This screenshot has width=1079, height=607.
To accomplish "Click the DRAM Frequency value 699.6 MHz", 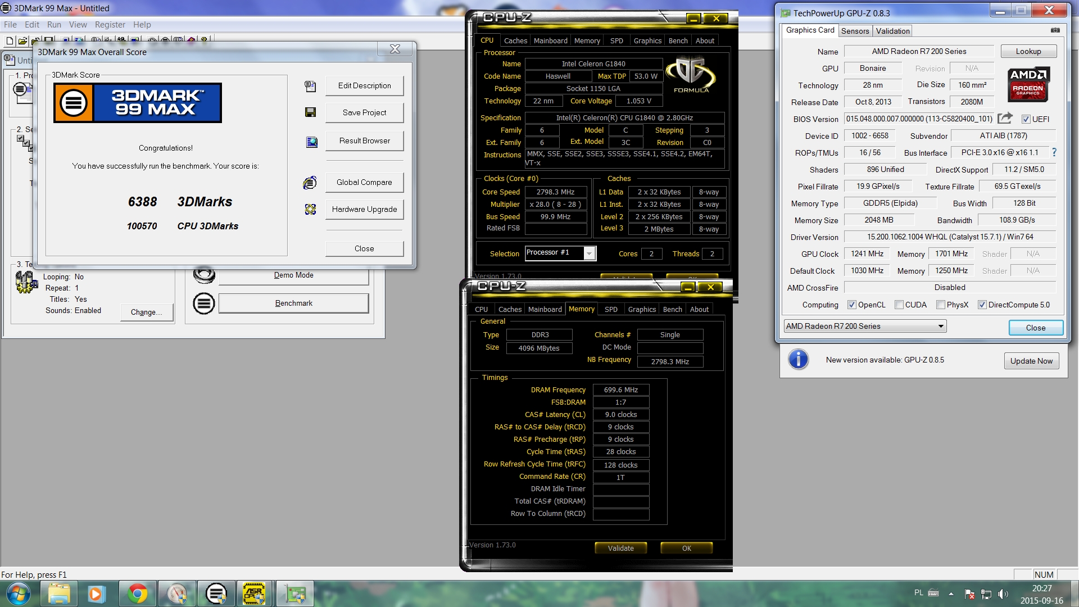I will pos(620,389).
